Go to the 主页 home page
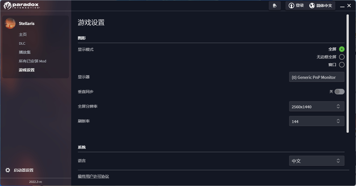356x186 pixels. pyautogui.click(x=23, y=34)
